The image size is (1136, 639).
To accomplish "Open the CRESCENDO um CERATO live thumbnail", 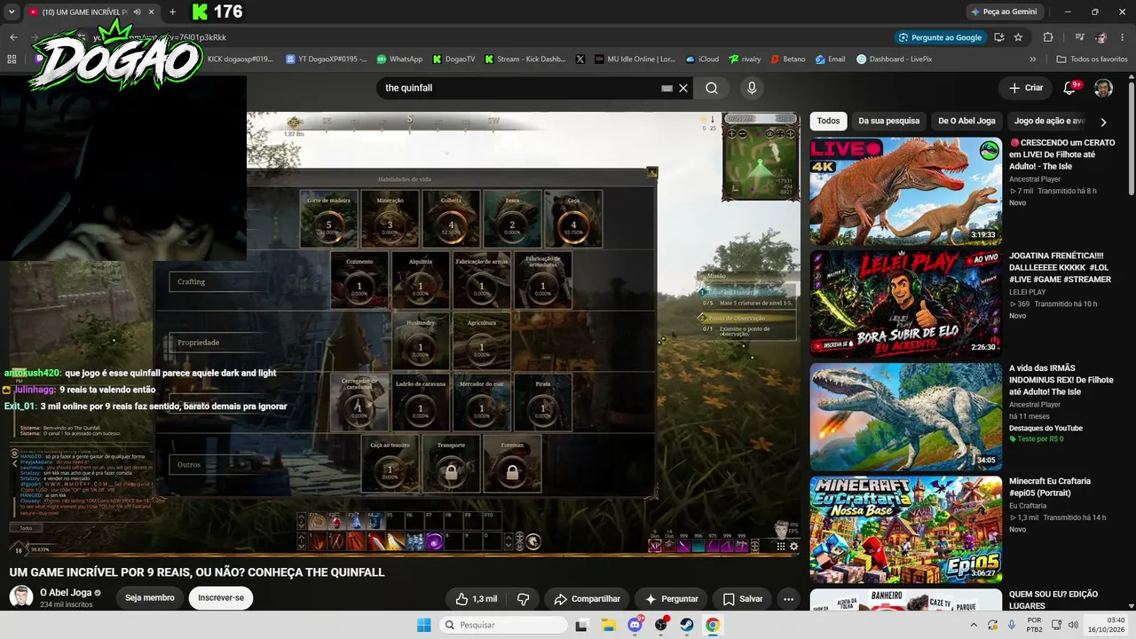I will pyautogui.click(x=905, y=191).
